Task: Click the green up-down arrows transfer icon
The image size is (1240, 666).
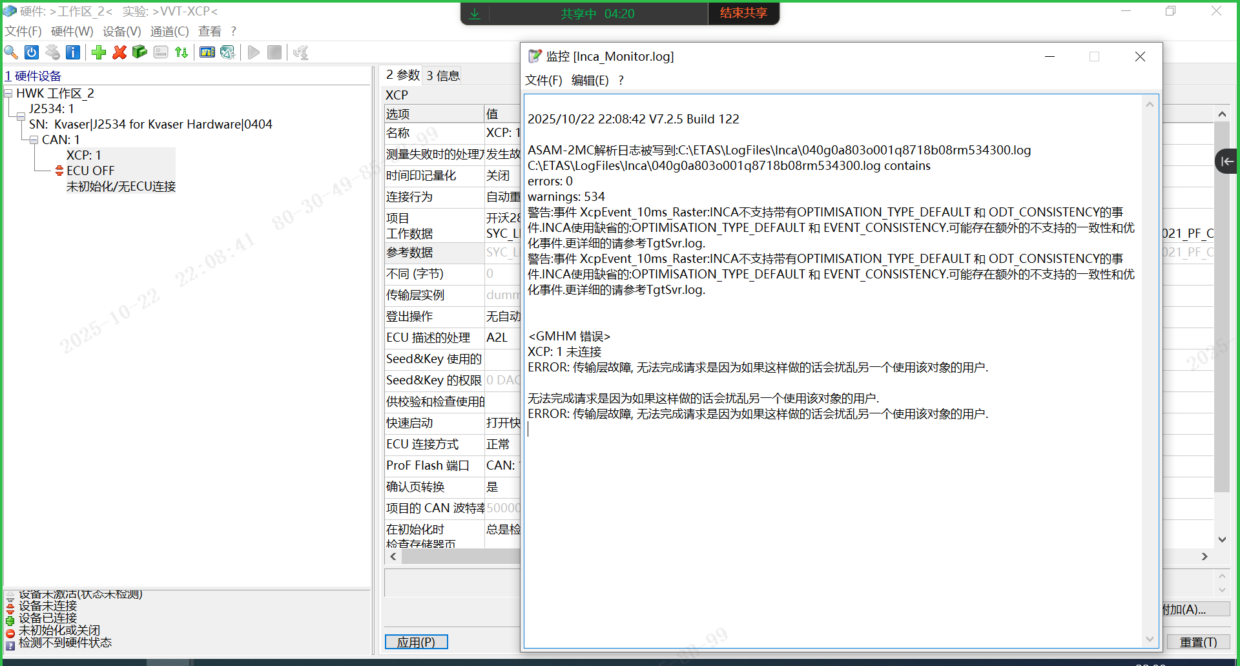Action: pos(181,52)
